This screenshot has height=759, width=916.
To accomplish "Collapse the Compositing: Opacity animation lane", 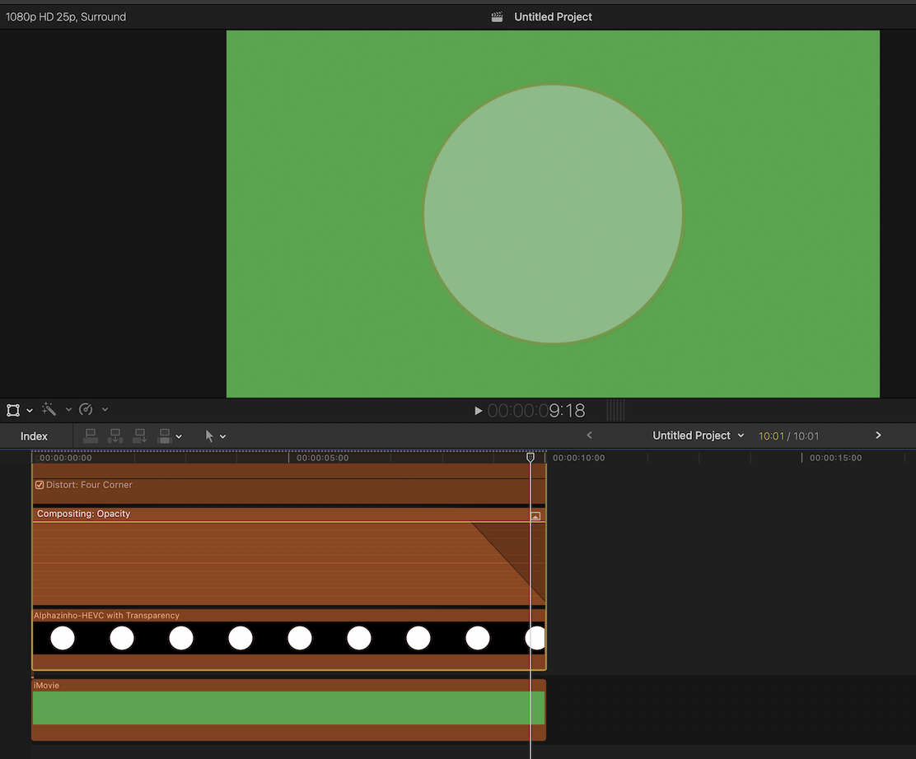I will pos(535,516).
